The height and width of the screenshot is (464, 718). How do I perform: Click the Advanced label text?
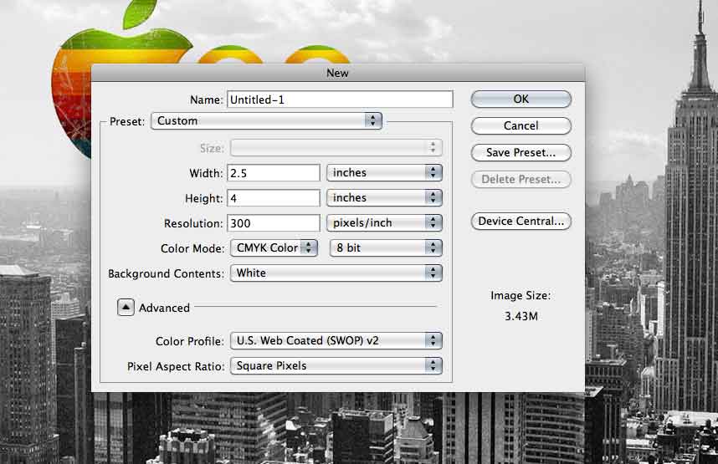pos(164,308)
